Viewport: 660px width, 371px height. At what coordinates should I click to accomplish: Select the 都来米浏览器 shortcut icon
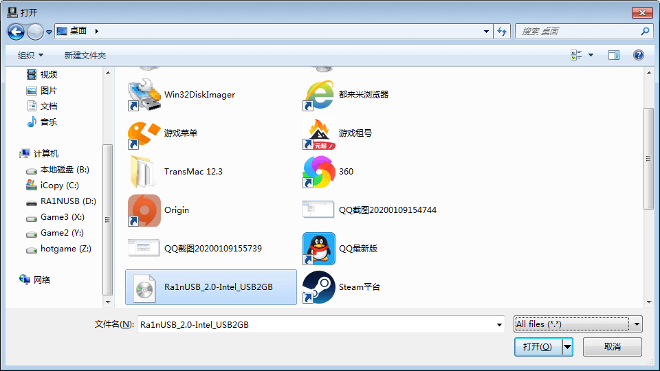[x=319, y=95]
